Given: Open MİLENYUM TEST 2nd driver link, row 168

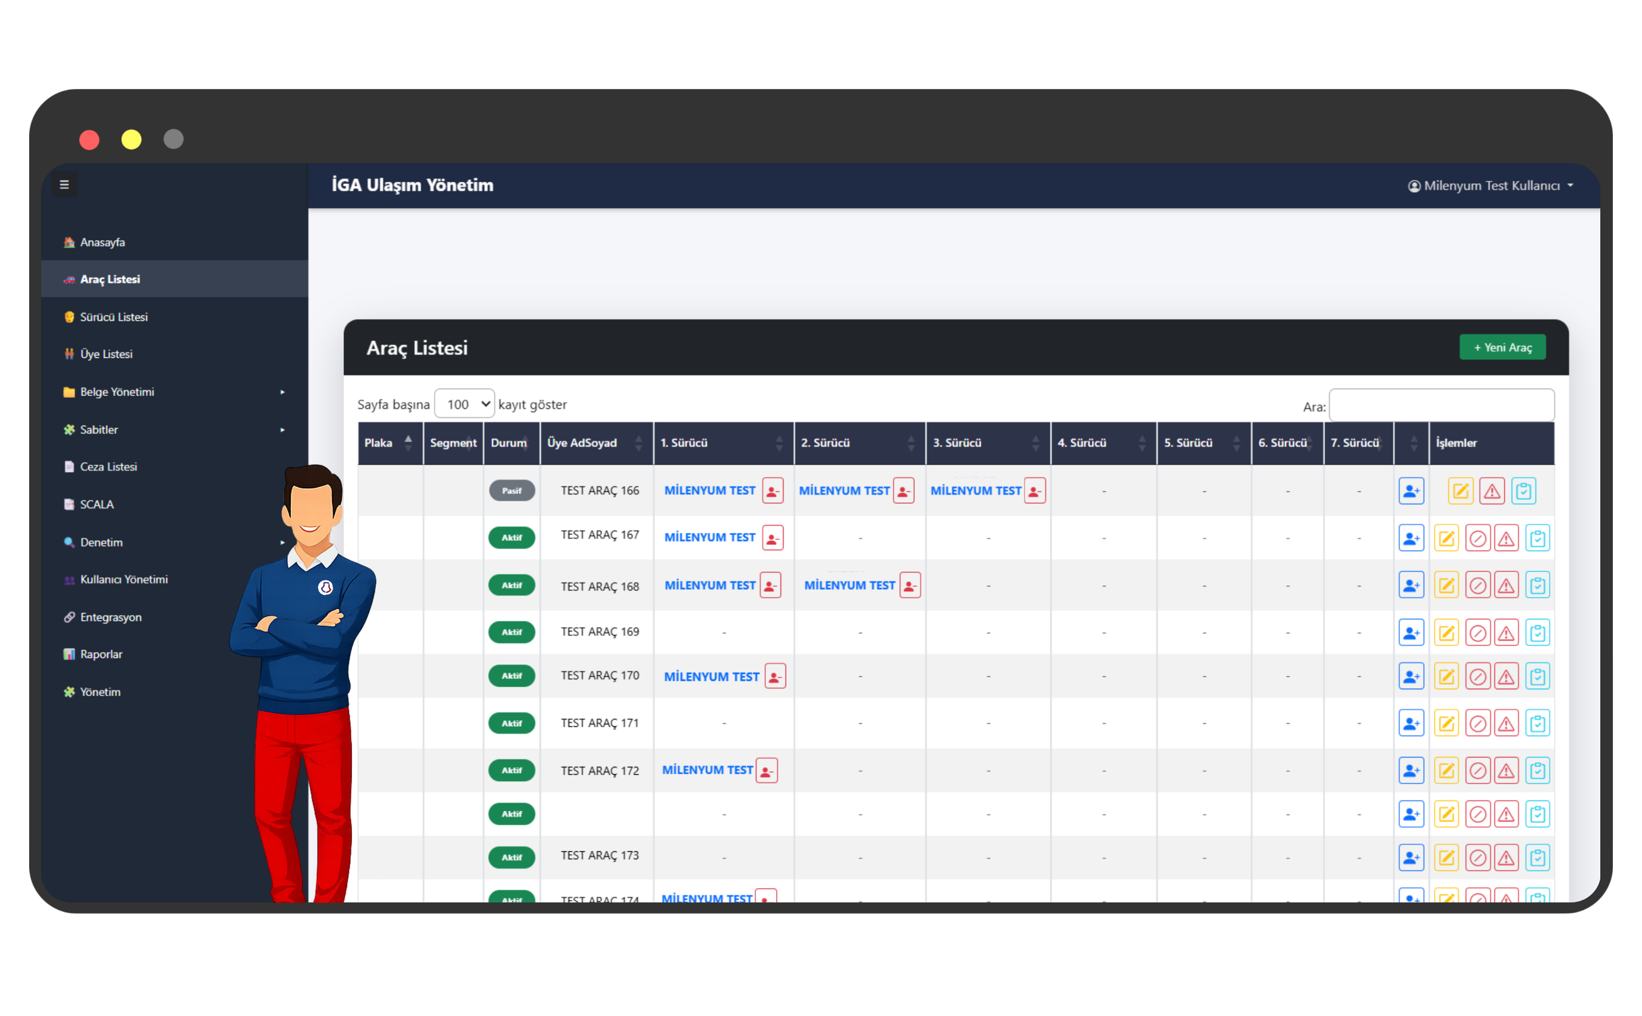Looking at the screenshot, I should point(850,585).
